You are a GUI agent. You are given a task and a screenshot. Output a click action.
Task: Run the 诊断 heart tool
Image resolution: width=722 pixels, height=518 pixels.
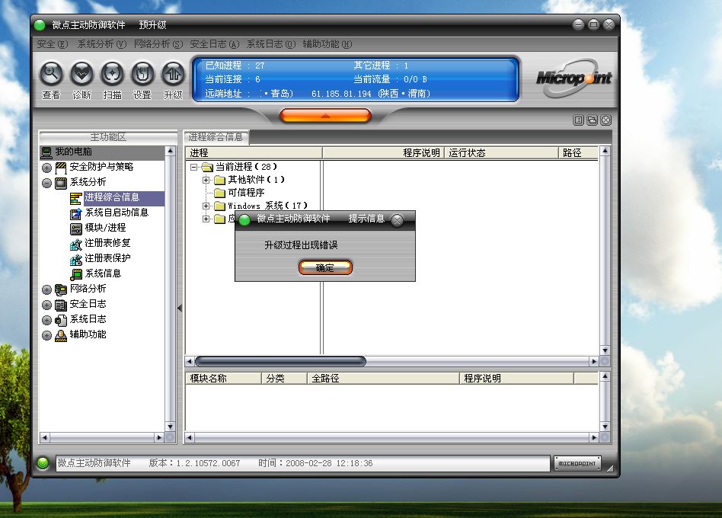coord(82,74)
